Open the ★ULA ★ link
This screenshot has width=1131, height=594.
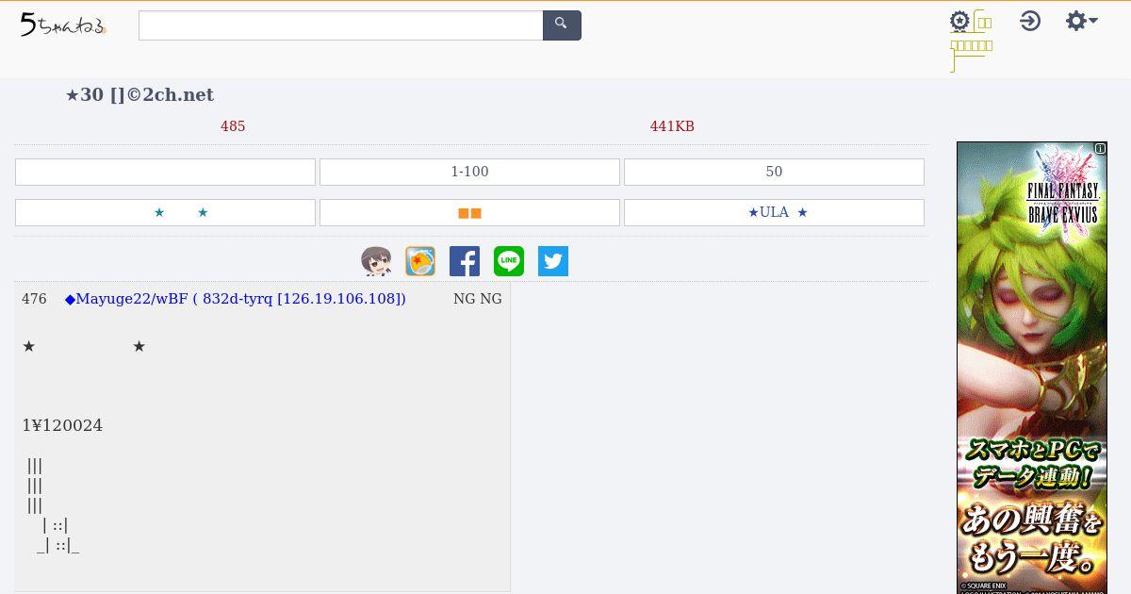[774, 212]
